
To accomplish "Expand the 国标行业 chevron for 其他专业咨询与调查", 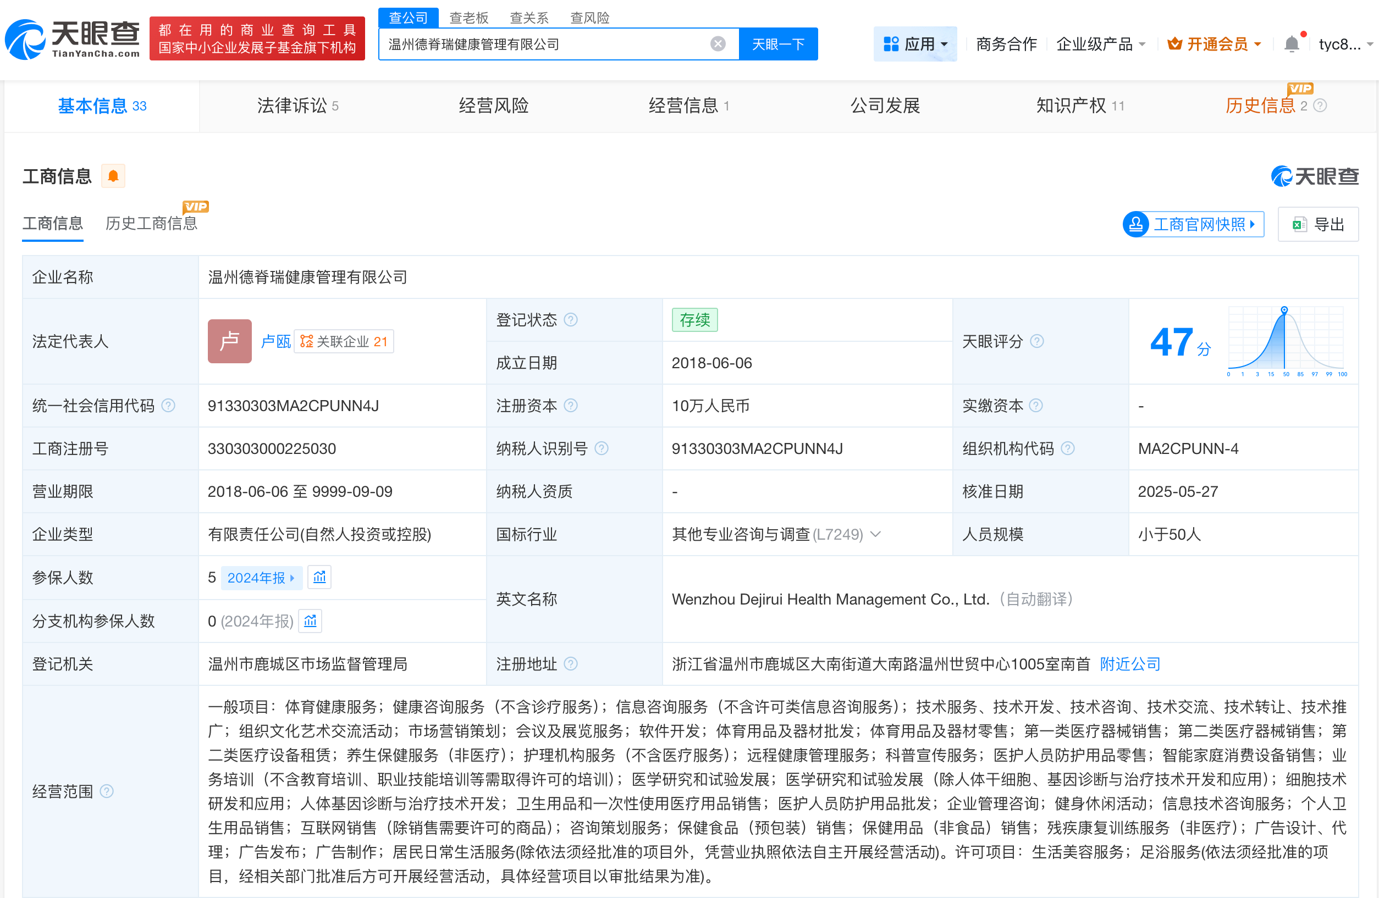I will [x=876, y=534].
